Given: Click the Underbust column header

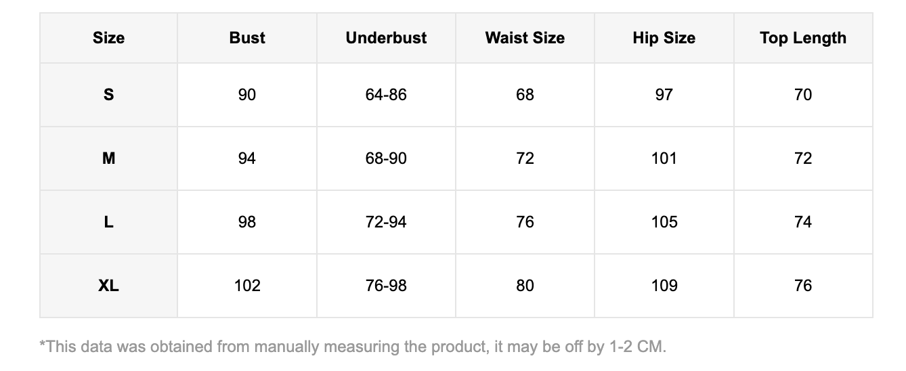Looking at the screenshot, I should point(386,38).
